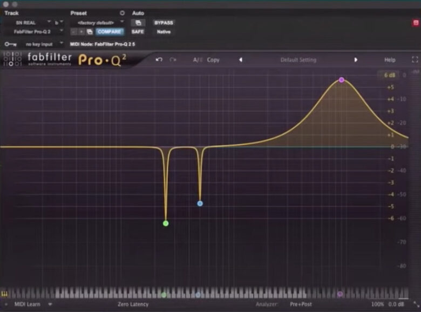Open the FabFilter Pro-Q 2 plugin selector
Image resolution: width=421 pixels, height=312 pixels.
click(35, 32)
